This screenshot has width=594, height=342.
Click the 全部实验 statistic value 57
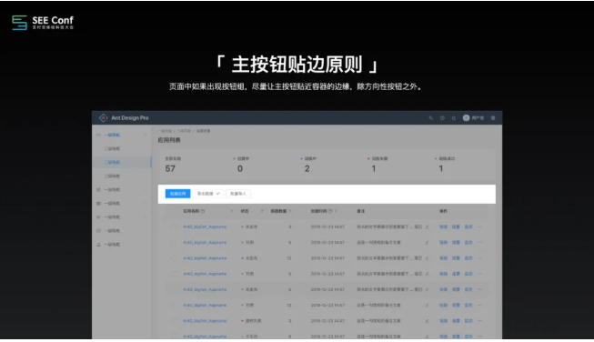pos(170,168)
